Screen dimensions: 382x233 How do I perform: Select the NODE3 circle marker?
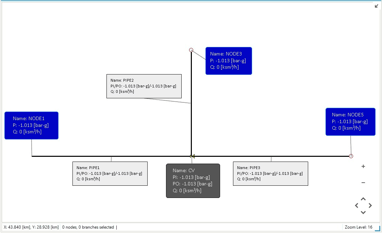click(191, 50)
